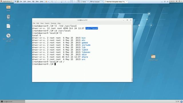Minimize the root@server9 terminal window

[124, 20]
